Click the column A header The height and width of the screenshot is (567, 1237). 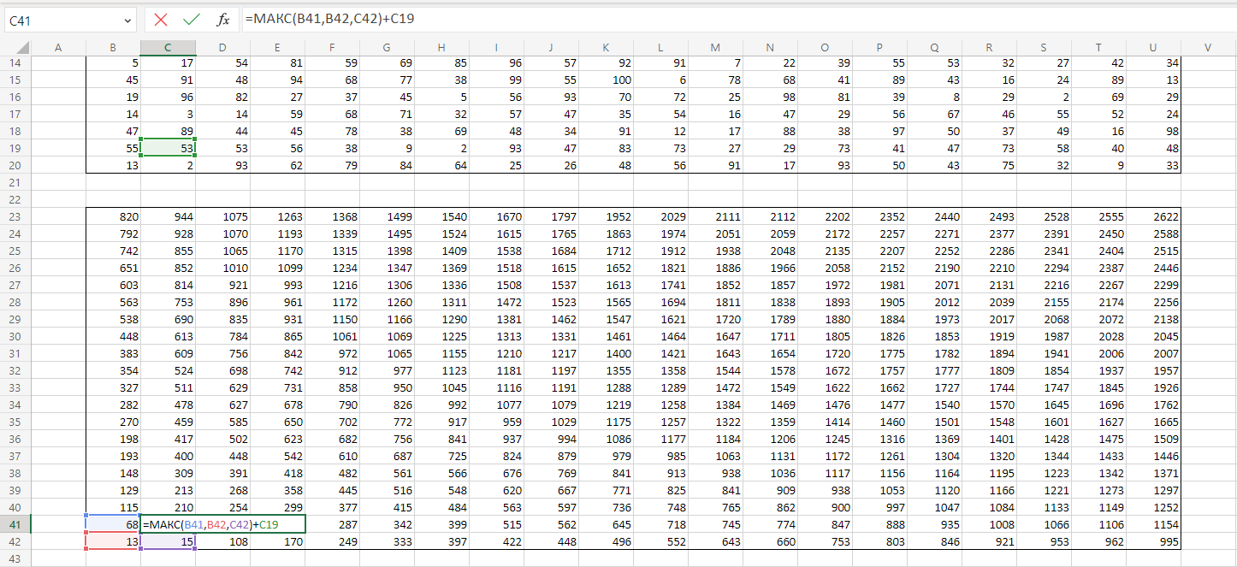click(x=58, y=48)
